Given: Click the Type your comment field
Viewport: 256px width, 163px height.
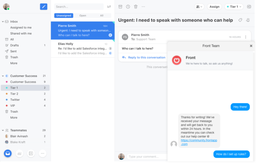Looking at the screenshot, I should click(147, 157).
